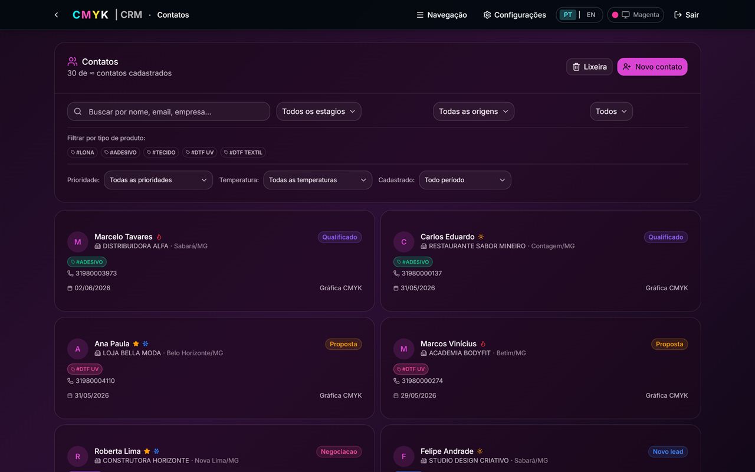This screenshot has width=755, height=472.
Task: Open the Todos dropdown filter
Action: [611, 112]
